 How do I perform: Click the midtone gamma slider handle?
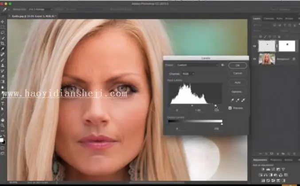tap(192, 105)
